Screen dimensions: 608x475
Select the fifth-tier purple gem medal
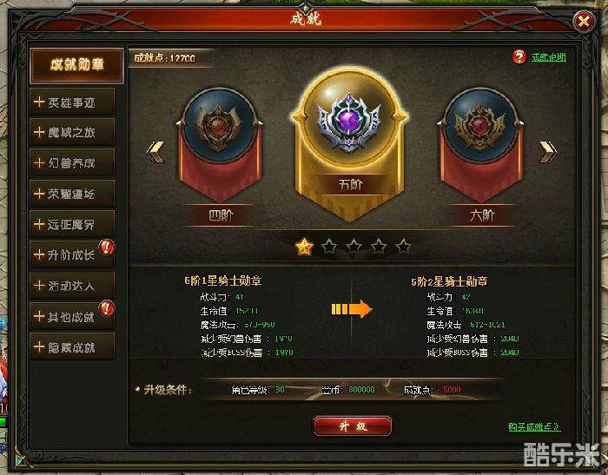point(349,143)
